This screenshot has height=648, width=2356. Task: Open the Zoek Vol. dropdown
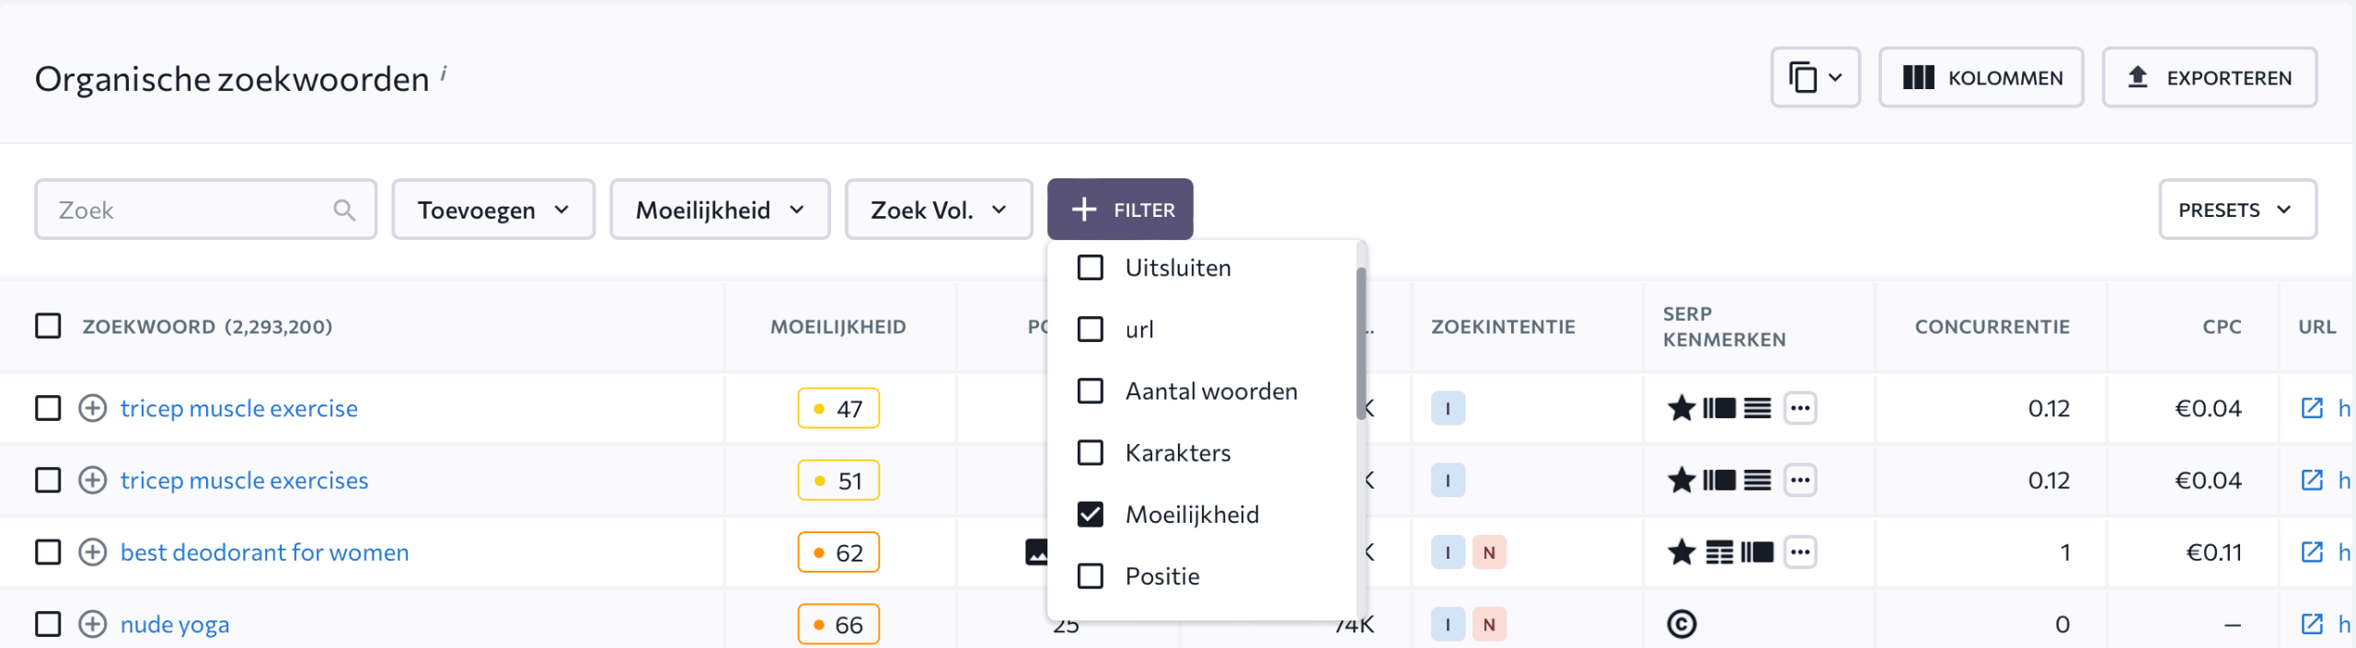point(939,210)
